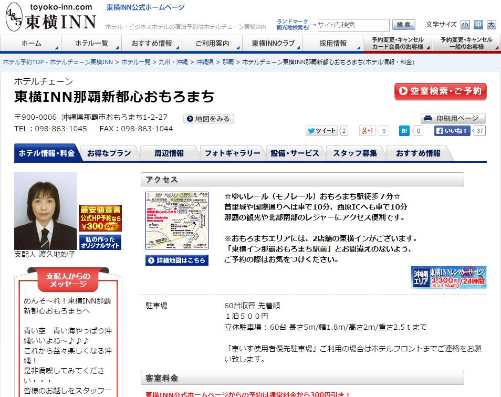Open the 東横INNクラブ menu
Image resolution: width=501 pixels, height=397 pixels.
(273, 43)
